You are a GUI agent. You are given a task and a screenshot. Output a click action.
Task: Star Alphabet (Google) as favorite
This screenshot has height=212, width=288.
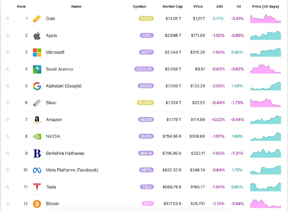pyautogui.click(x=7, y=86)
